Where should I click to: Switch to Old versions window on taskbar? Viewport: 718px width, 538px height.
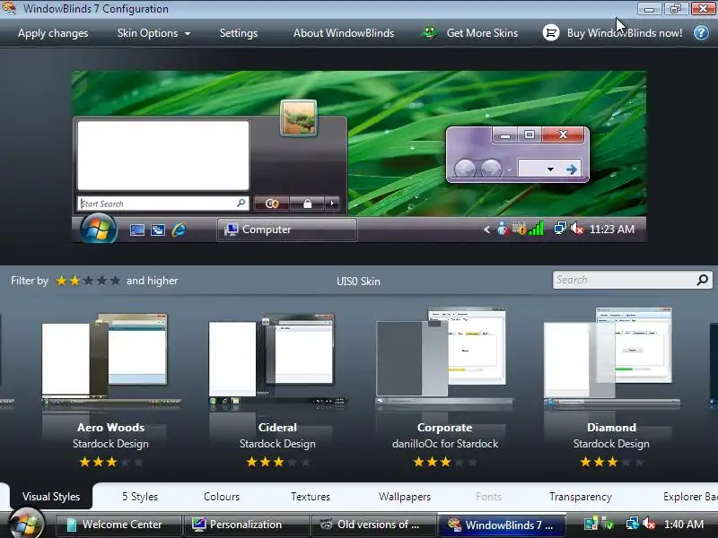pos(373,525)
